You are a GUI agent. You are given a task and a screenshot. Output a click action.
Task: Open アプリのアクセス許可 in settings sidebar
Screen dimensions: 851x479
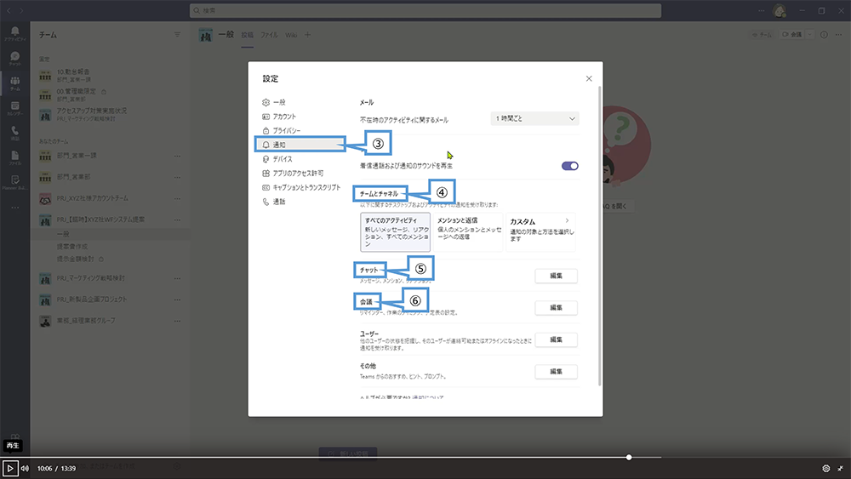pyautogui.click(x=293, y=173)
